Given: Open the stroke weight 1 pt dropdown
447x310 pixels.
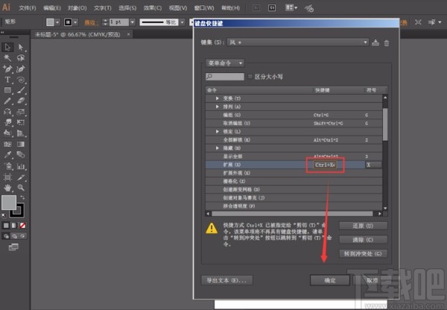Looking at the screenshot, I should coord(133,22).
